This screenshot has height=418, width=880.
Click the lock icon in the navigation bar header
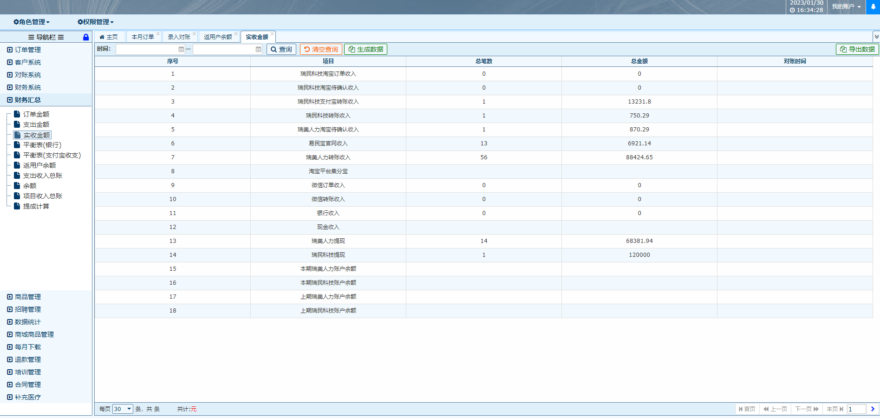86,37
